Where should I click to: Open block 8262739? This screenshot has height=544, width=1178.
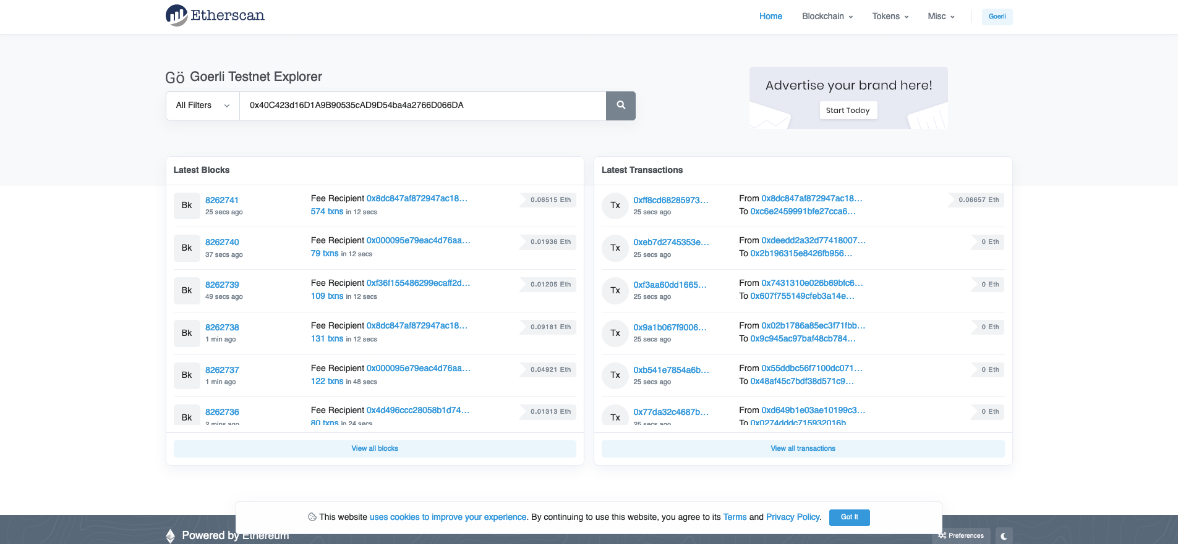[x=222, y=285]
